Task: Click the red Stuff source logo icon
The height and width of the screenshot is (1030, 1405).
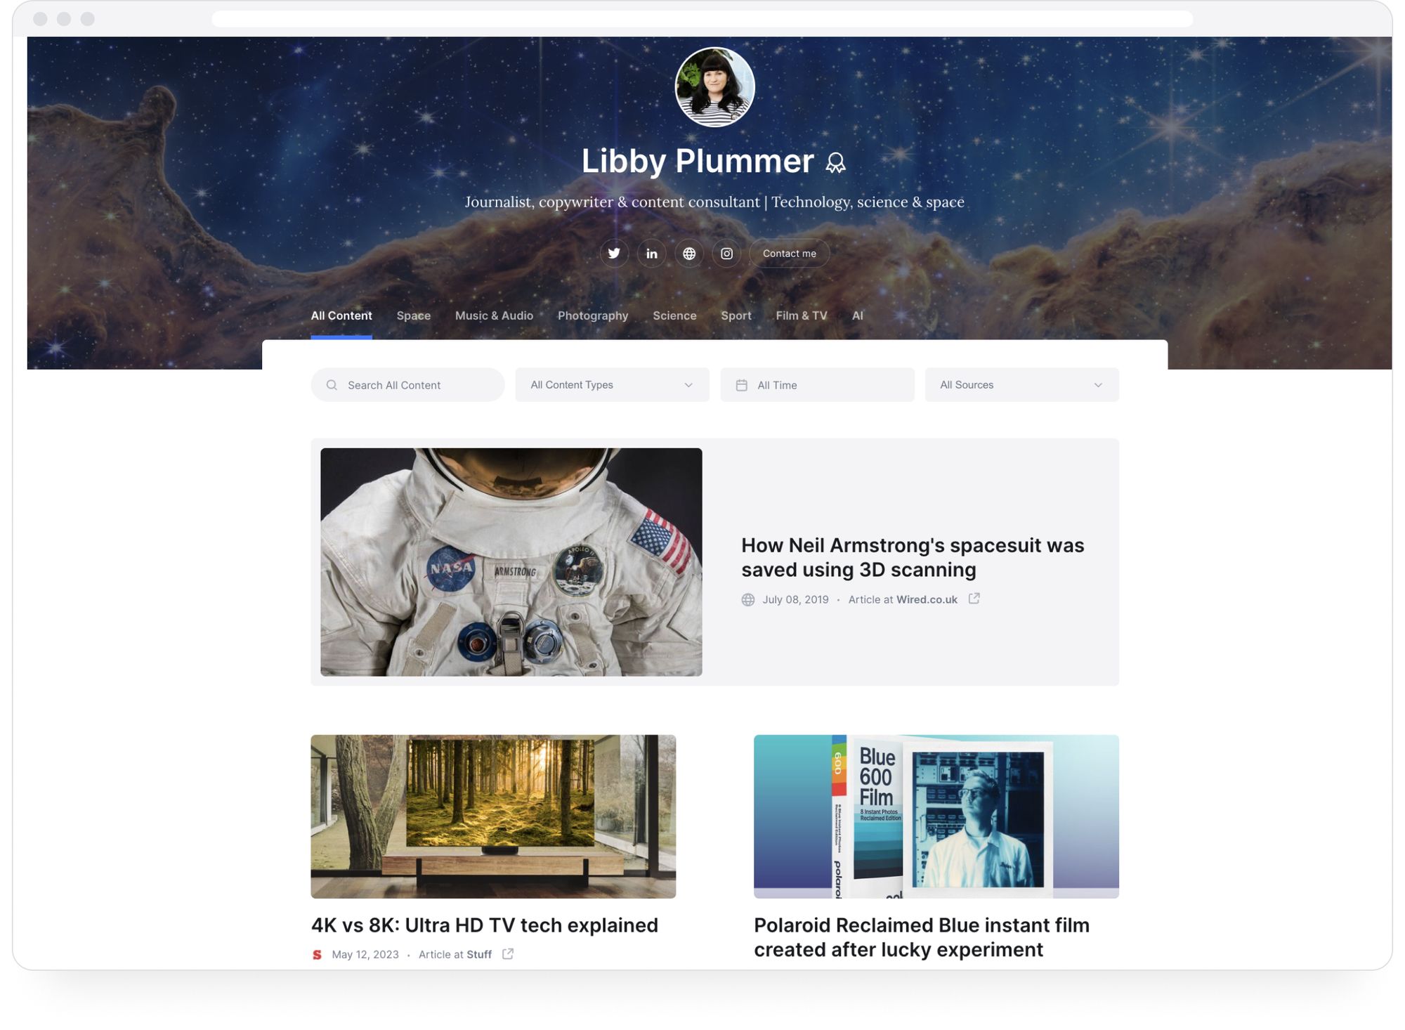Action: 317,954
